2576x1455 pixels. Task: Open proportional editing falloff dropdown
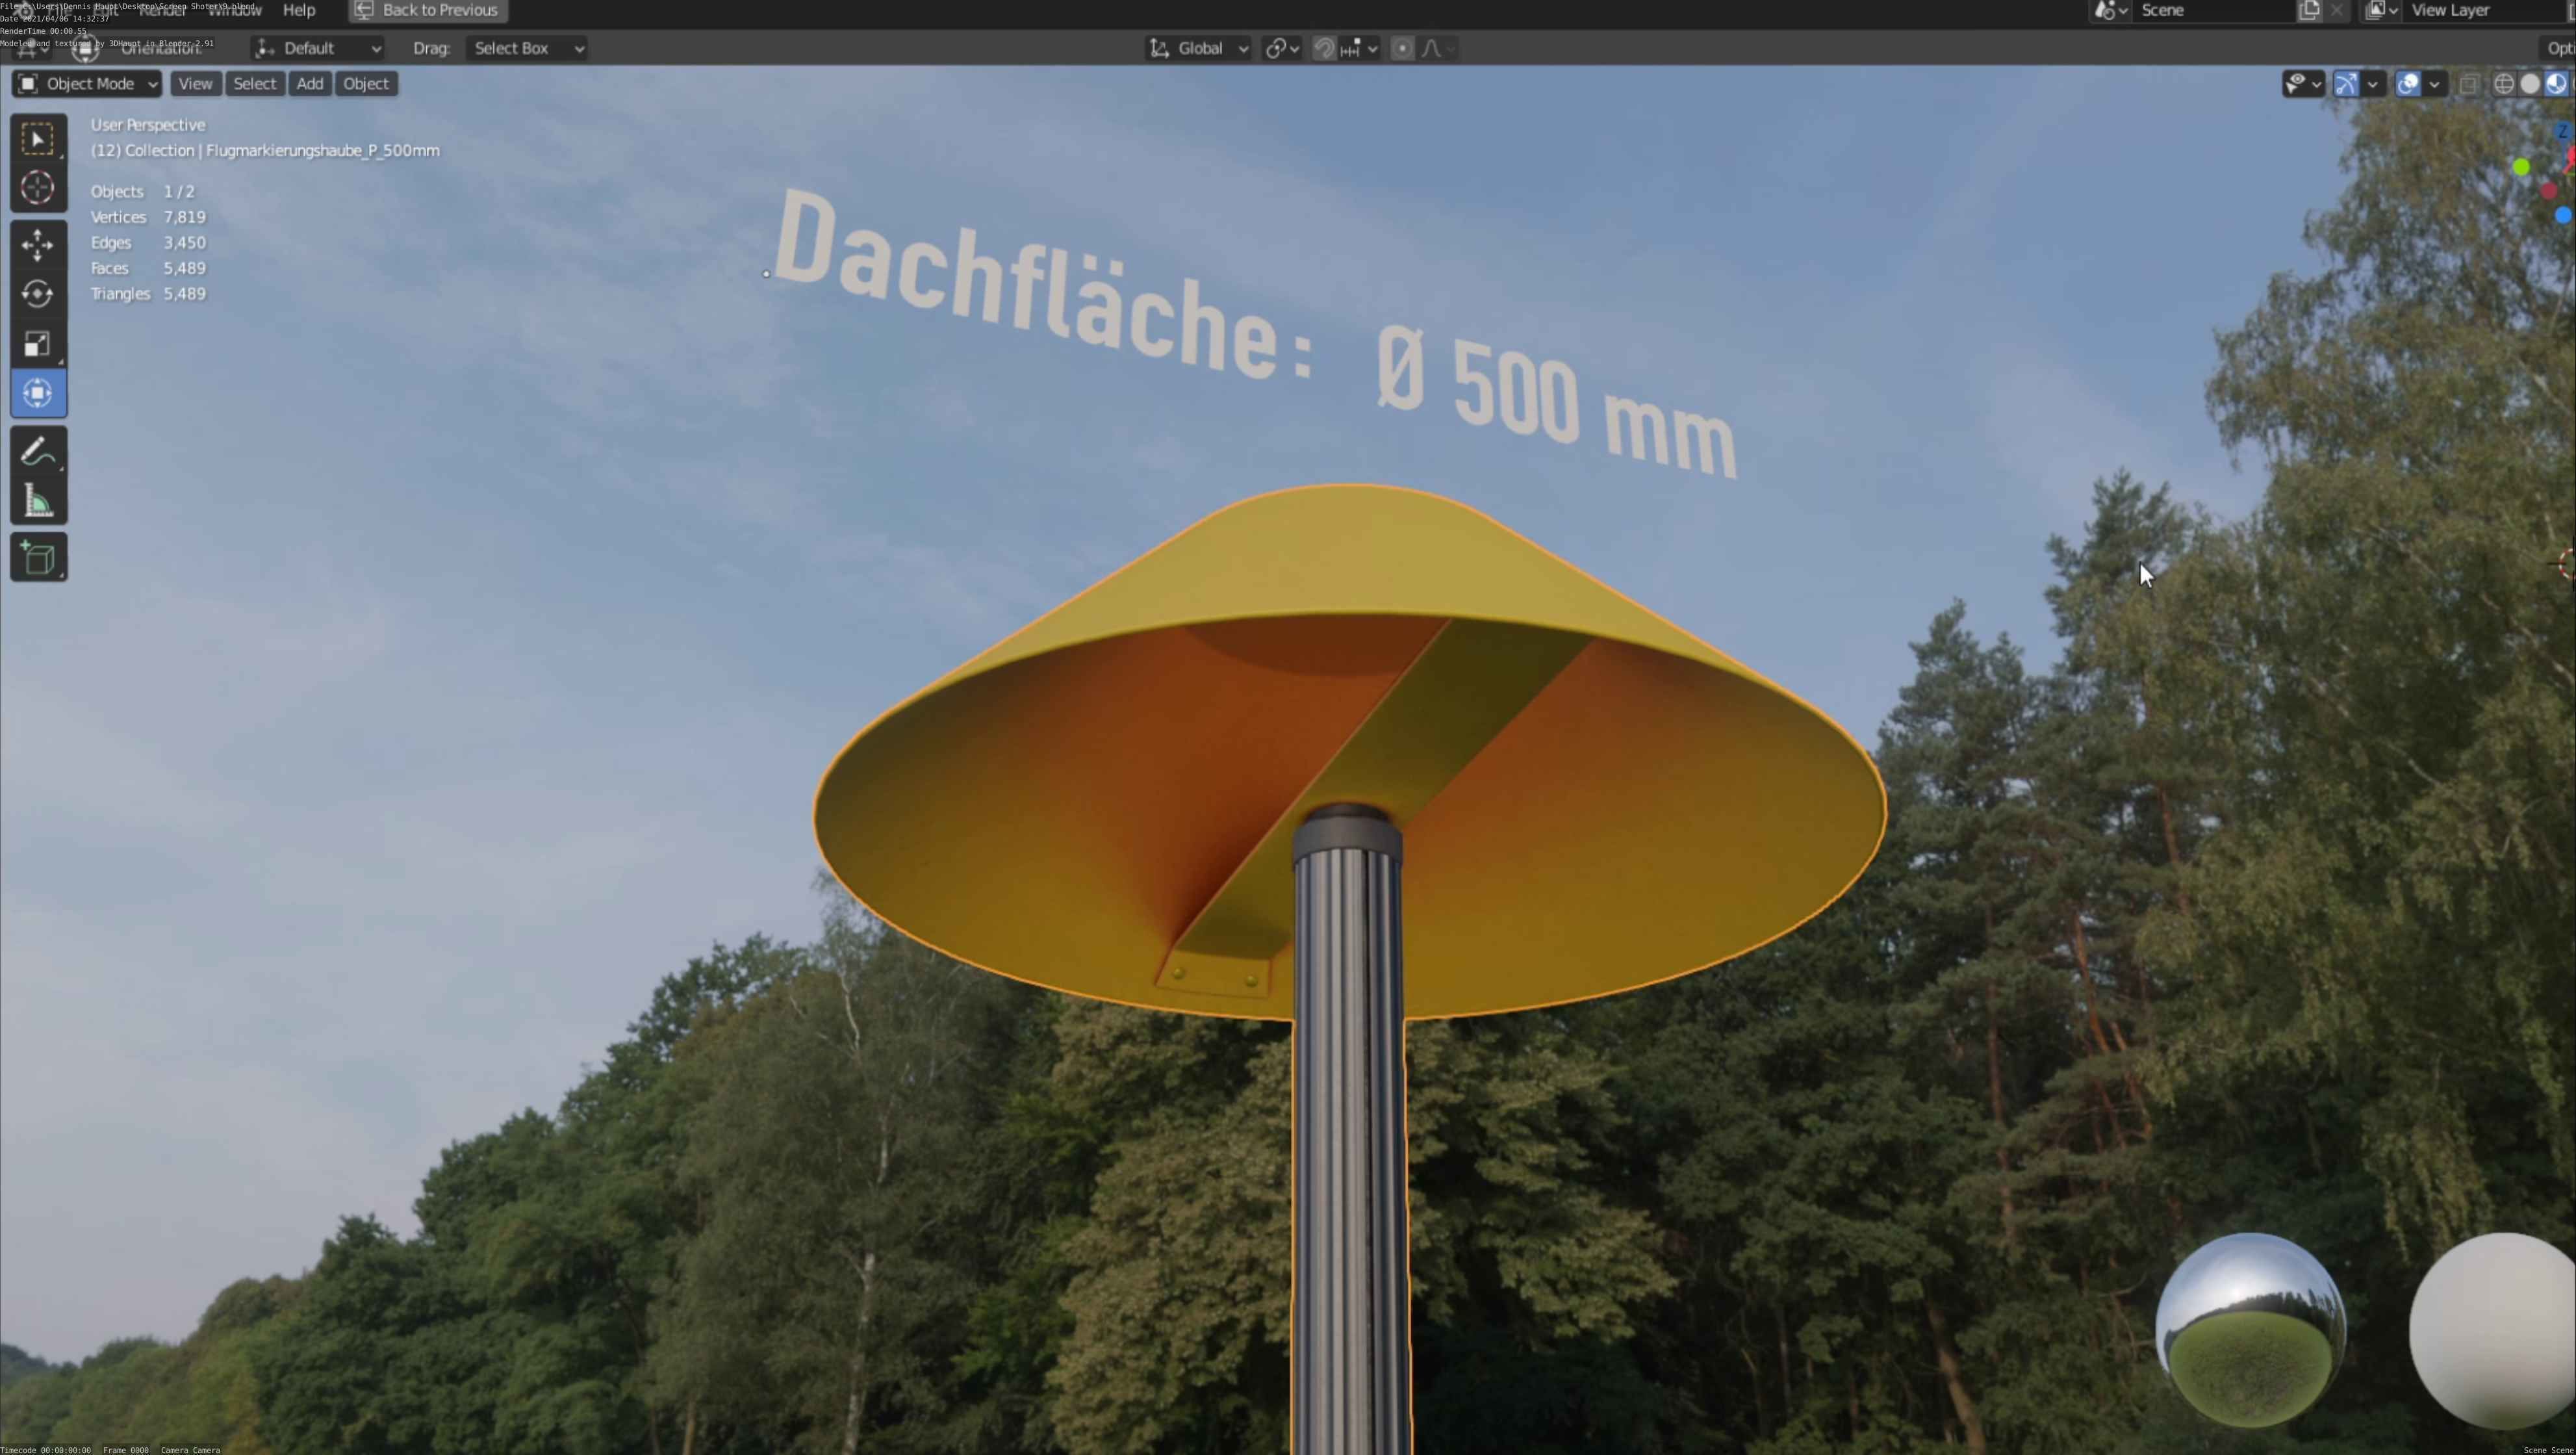pos(1437,48)
